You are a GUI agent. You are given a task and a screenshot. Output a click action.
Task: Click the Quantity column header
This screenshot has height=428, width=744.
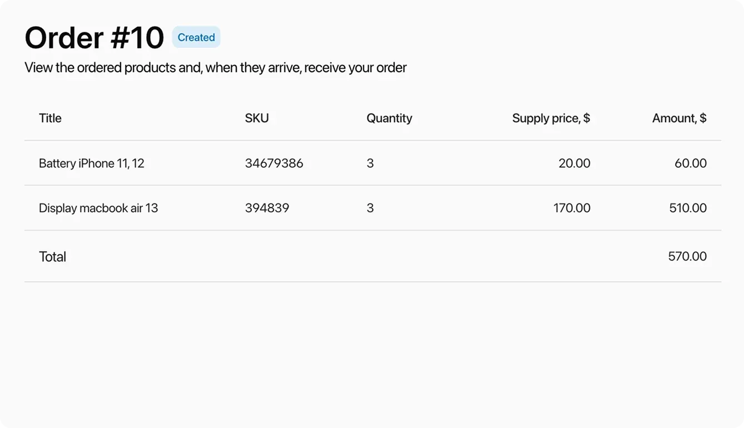click(389, 118)
